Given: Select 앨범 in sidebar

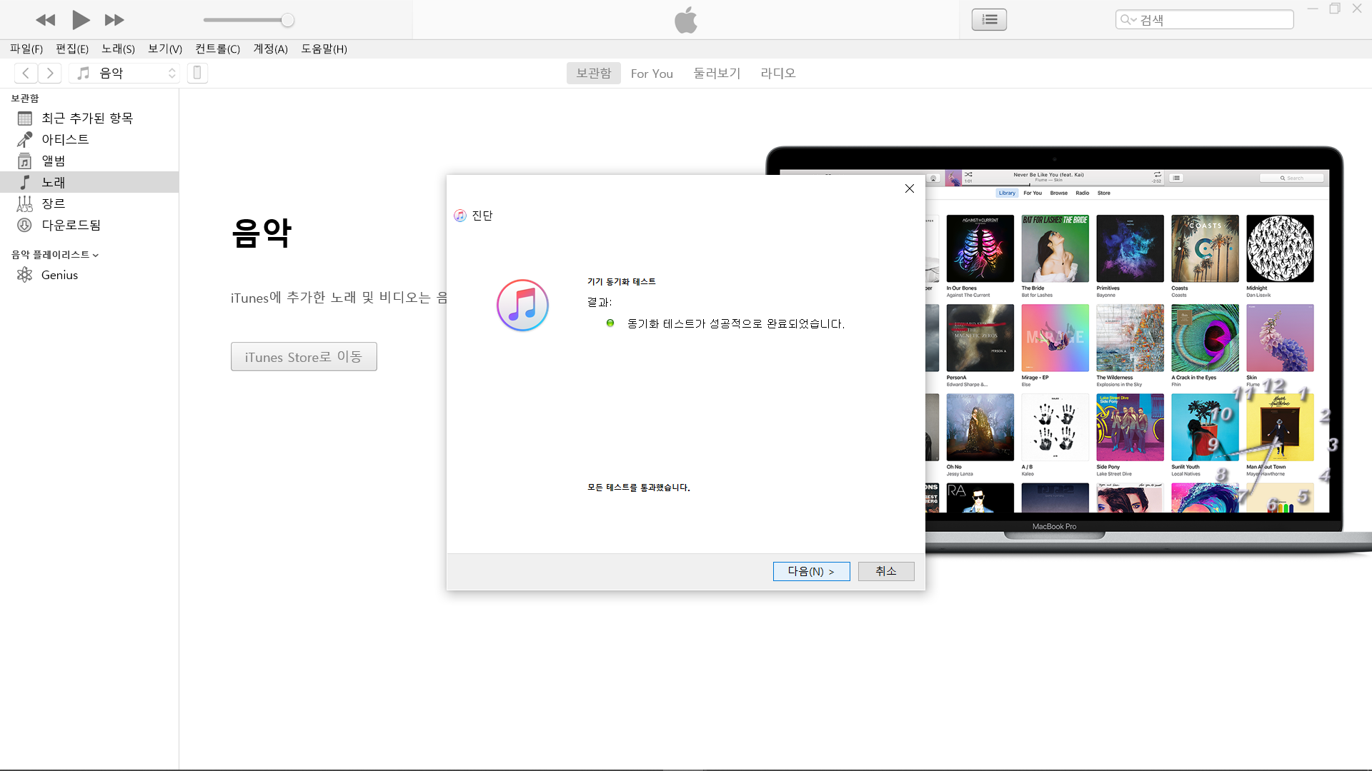Looking at the screenshot, I should pos(89,161).
